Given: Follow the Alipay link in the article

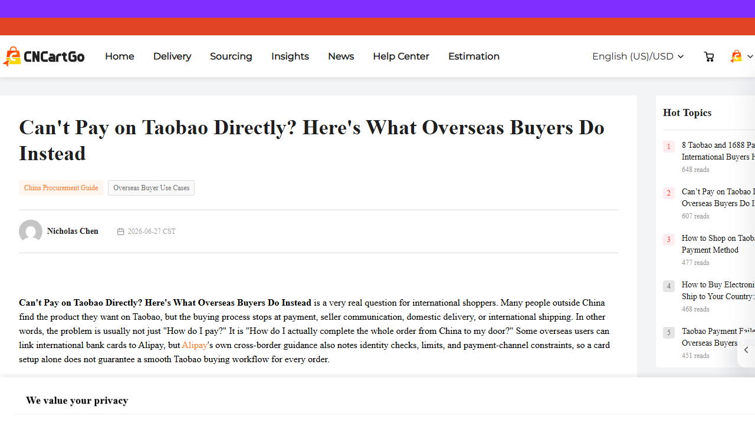Looking at the screenshot, I should pos(195,345).
